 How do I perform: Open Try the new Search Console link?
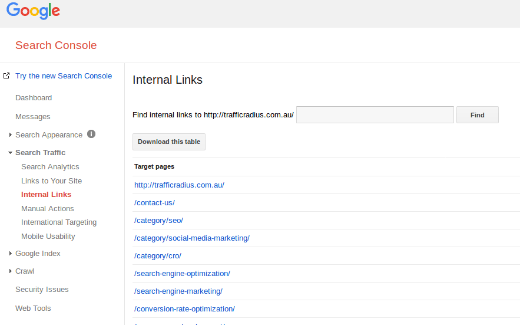(x=64, y=75)
